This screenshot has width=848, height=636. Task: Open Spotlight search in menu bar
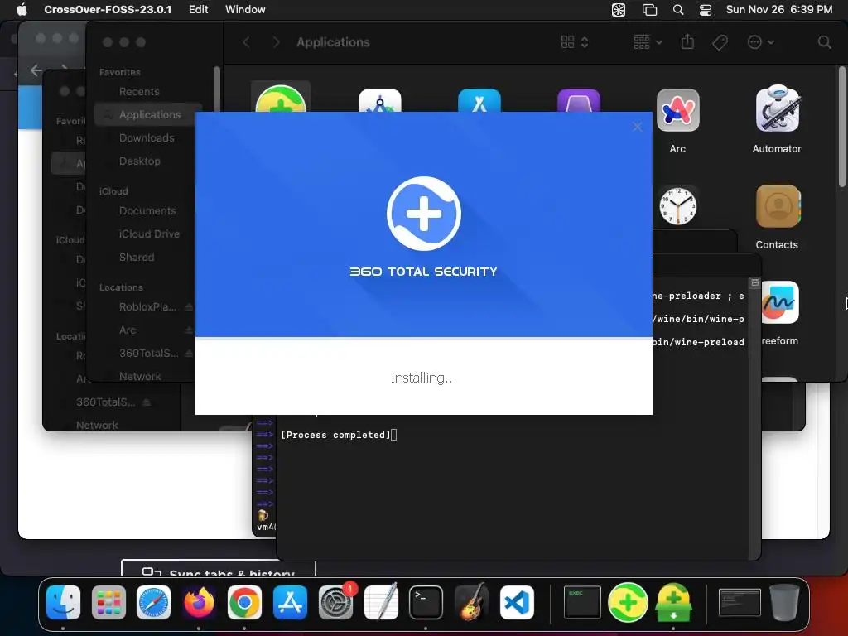point(677,10)
